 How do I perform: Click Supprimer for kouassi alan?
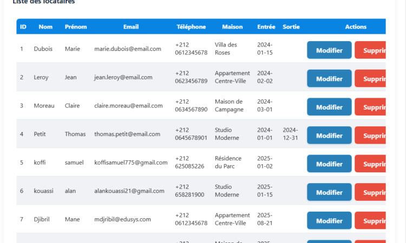[371, 192]
